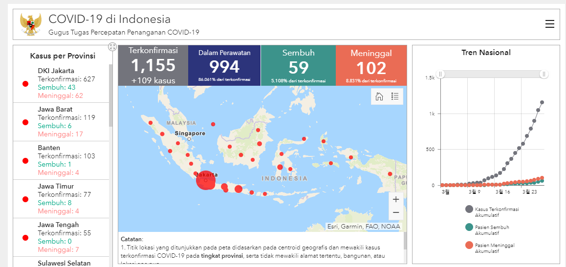
Task: Click the Tren Nasional chart title
Action: pyautogui.click(x=486, y=53)
